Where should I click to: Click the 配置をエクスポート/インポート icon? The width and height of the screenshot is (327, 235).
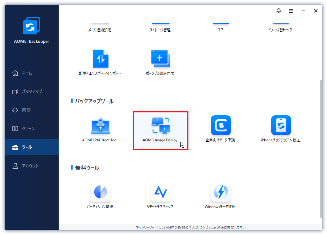(x=101, y=59)
